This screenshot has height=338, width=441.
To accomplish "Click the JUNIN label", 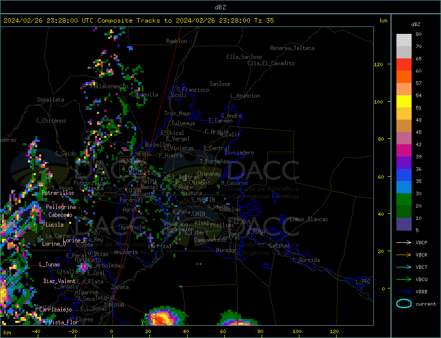I will [198, 214].
